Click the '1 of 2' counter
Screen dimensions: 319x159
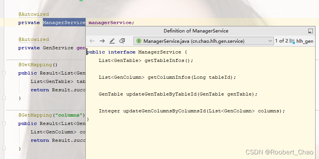[x=282, y=41]
